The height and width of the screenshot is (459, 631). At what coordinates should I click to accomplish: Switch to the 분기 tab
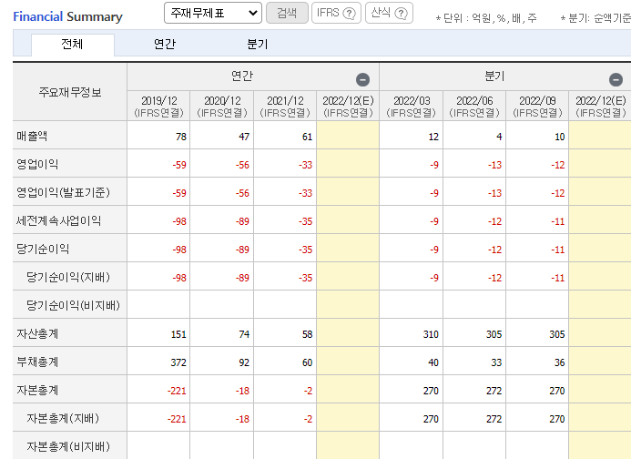257,45
